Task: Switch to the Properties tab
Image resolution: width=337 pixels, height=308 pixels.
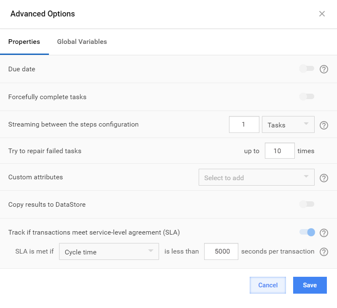Action: point(24,42)
